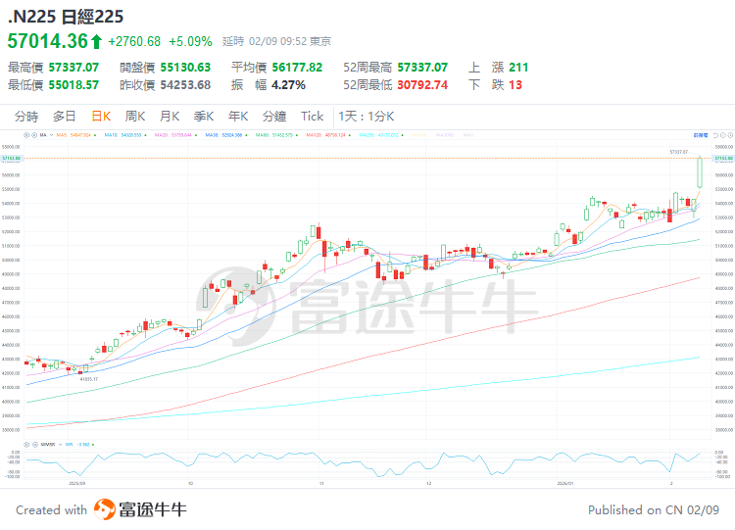Open the 1天 : 1分K interval dropdown
The image size is (735, 530).
[x=366, y=116]
